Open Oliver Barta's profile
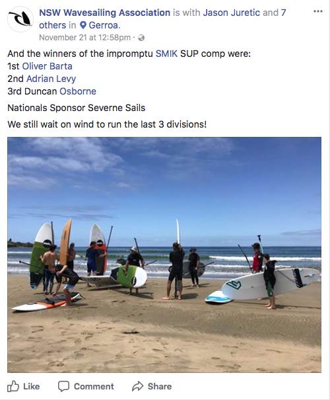Image resolution: width=330 pixels, height=400 pixels. [x=47, y=66]
